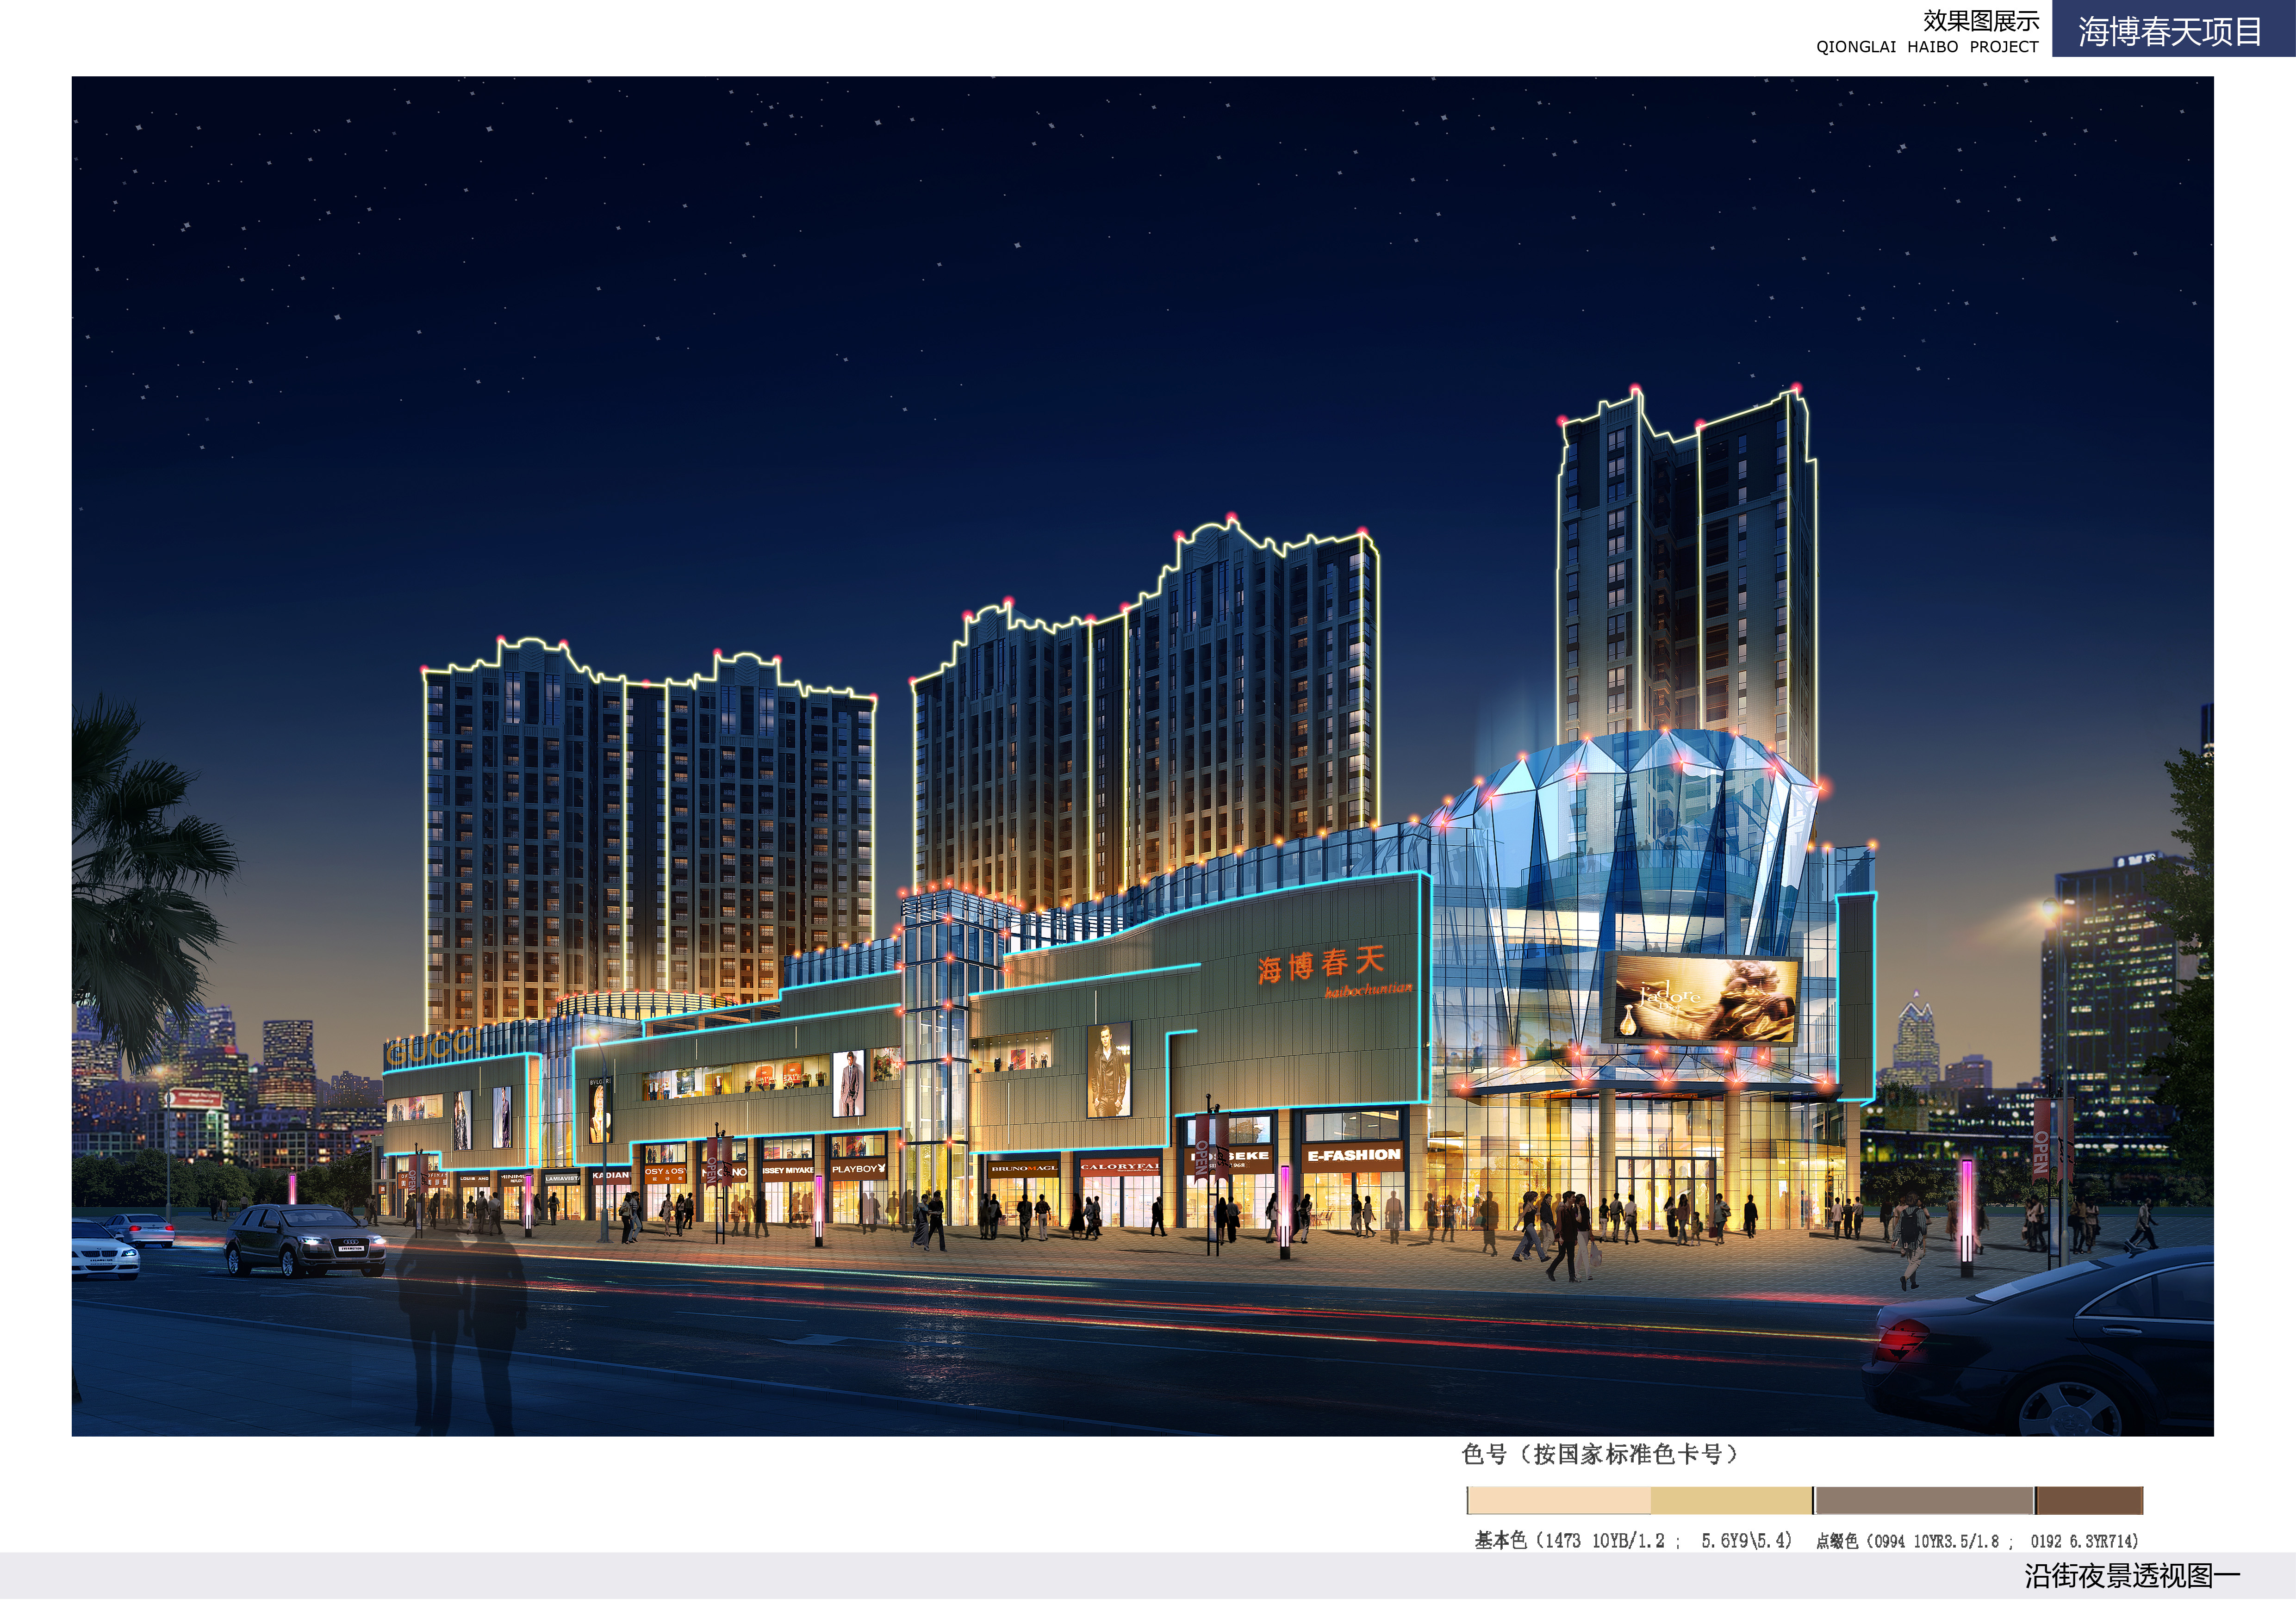Click the sand-yellow base color swatch
The height and width of the screenshot is (1623, 2296).
pyautogui.click(x=1731, y=1500)
